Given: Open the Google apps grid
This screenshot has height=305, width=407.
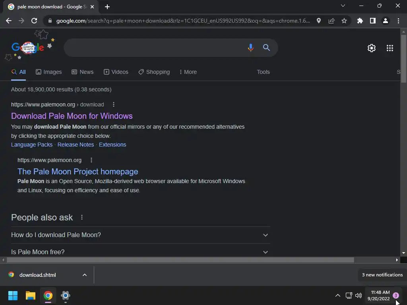Looking at the screenshot, I should (390, 48).
